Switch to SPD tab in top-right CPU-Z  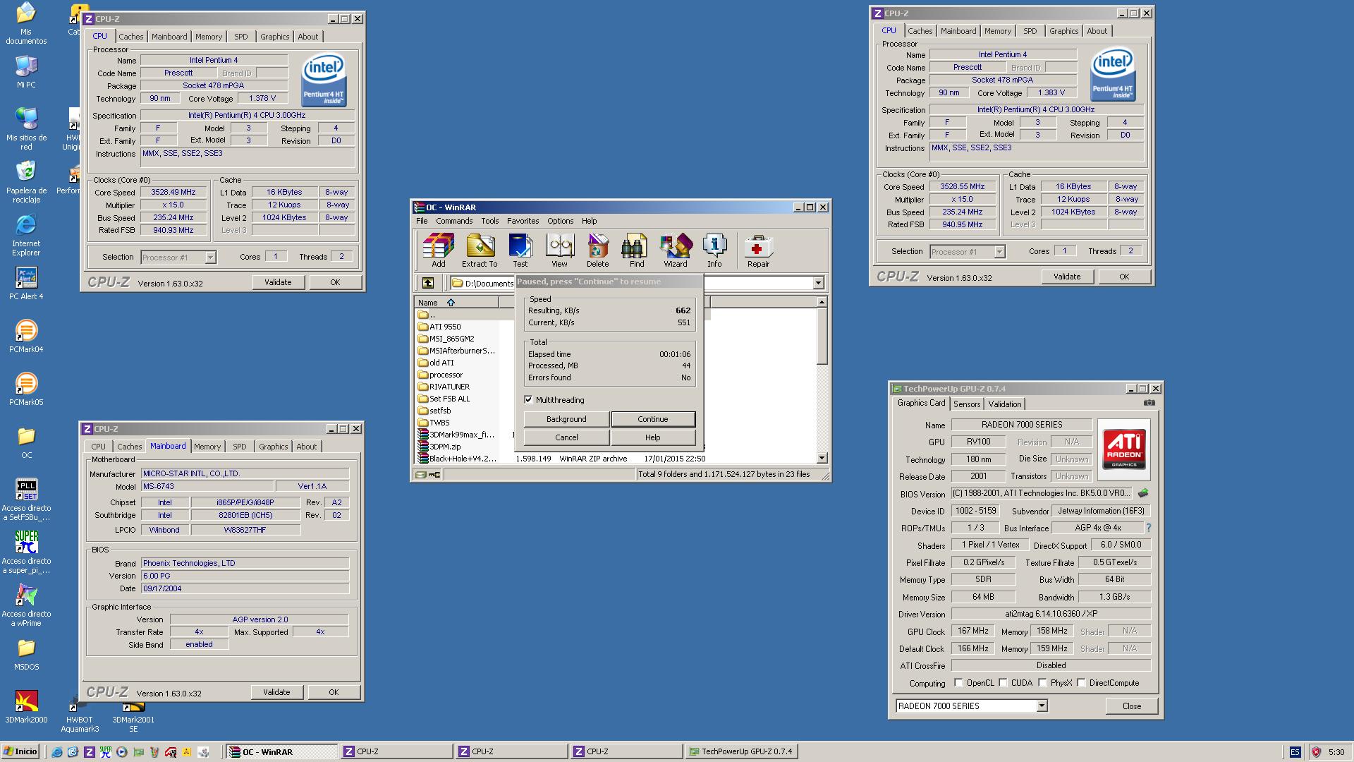click(1030, 31)
